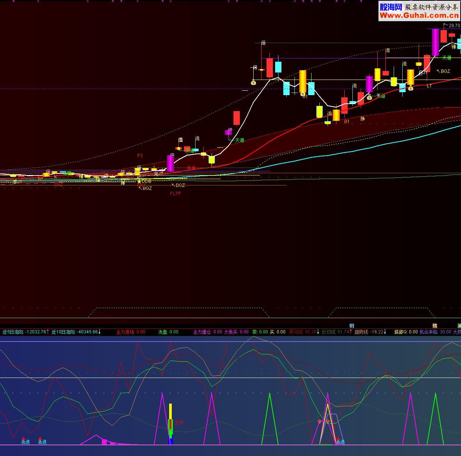The height and width of the screenshot is (456, 461).
Task: Click the BGZ arrow marker right of 天道 near the top
Action: coord(443,71)
